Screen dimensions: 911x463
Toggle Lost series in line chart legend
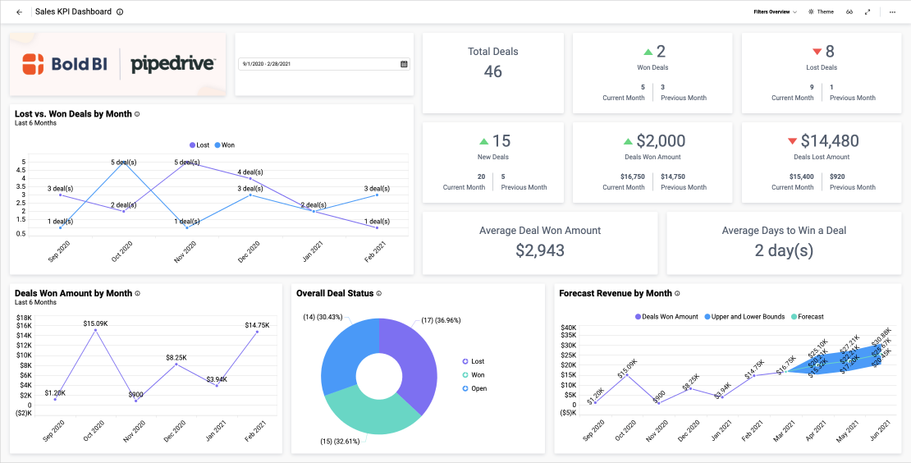click(x=199, y=145)
